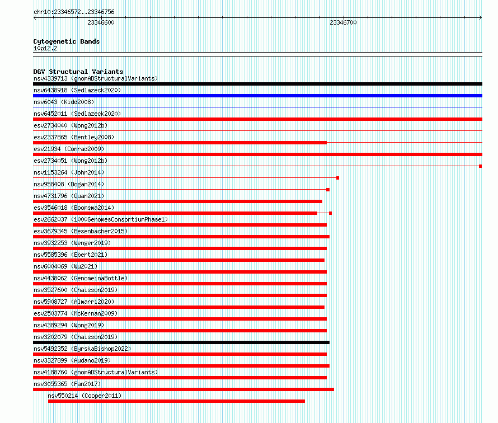Open variant esv2337865 (Bentley2008) label
Screen dimensions: 498x423
(74, 137)
